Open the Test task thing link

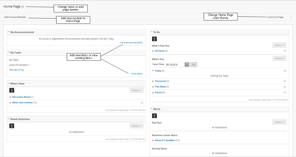click(16, 70)
